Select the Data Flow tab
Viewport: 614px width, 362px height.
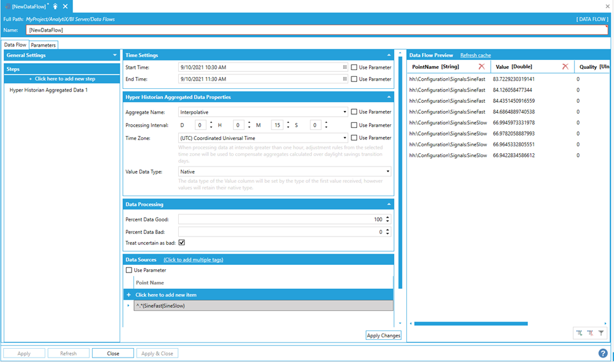(x=15, y=45)
